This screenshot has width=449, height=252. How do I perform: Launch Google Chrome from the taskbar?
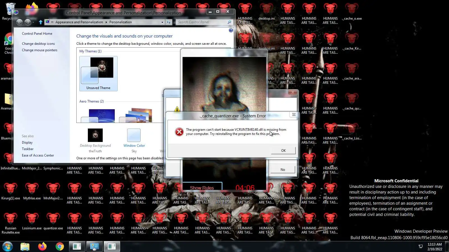(59, 246)
